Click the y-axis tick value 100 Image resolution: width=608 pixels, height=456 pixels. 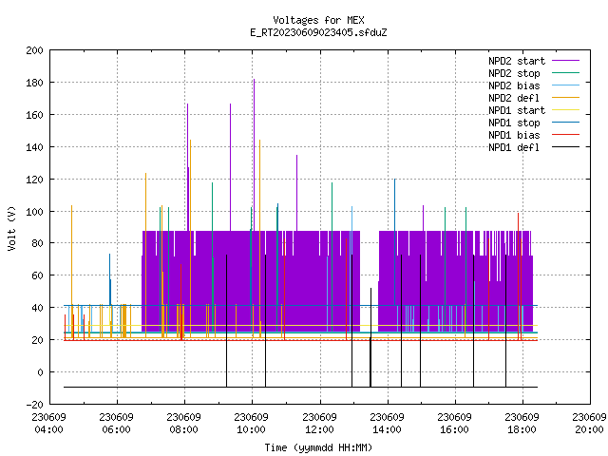pyautogui.click(x=34, y=212)
